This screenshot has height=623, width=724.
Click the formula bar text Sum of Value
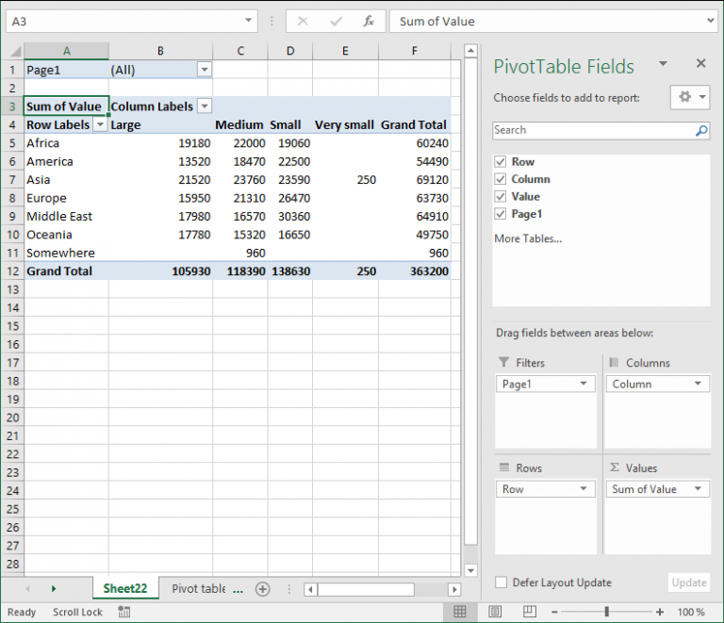[x=436, y=22]
